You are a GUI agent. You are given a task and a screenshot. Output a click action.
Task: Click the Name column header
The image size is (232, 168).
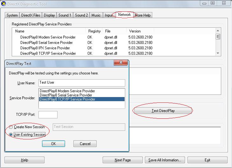pyautogui.click(x=49, y=31)
